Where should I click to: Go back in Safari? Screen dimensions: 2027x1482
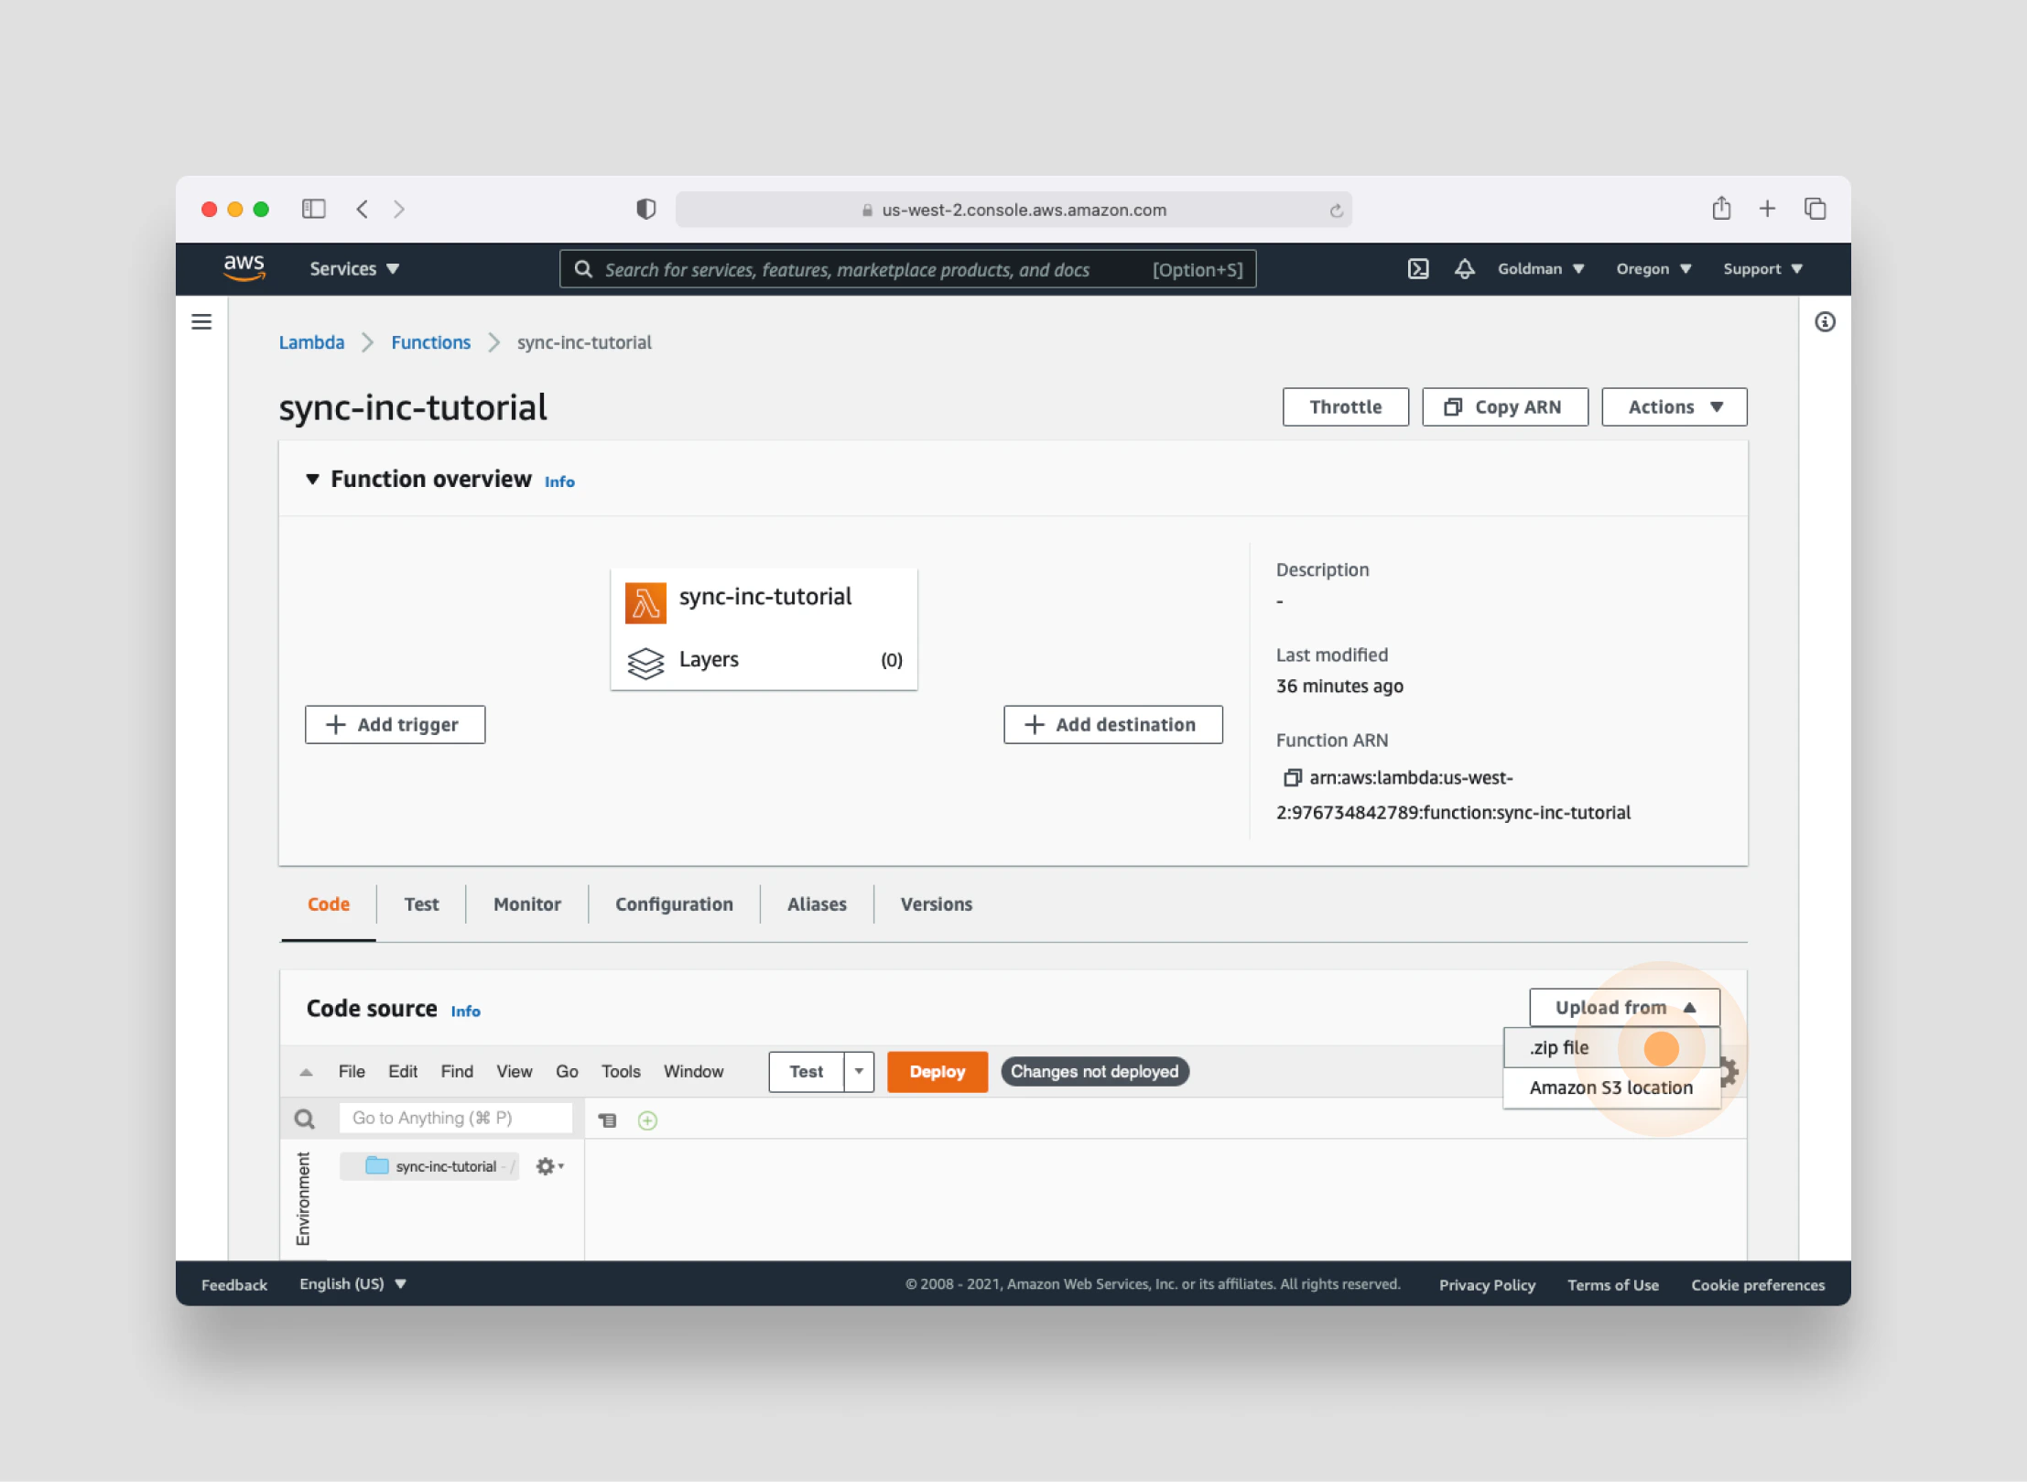coord(363,210)
